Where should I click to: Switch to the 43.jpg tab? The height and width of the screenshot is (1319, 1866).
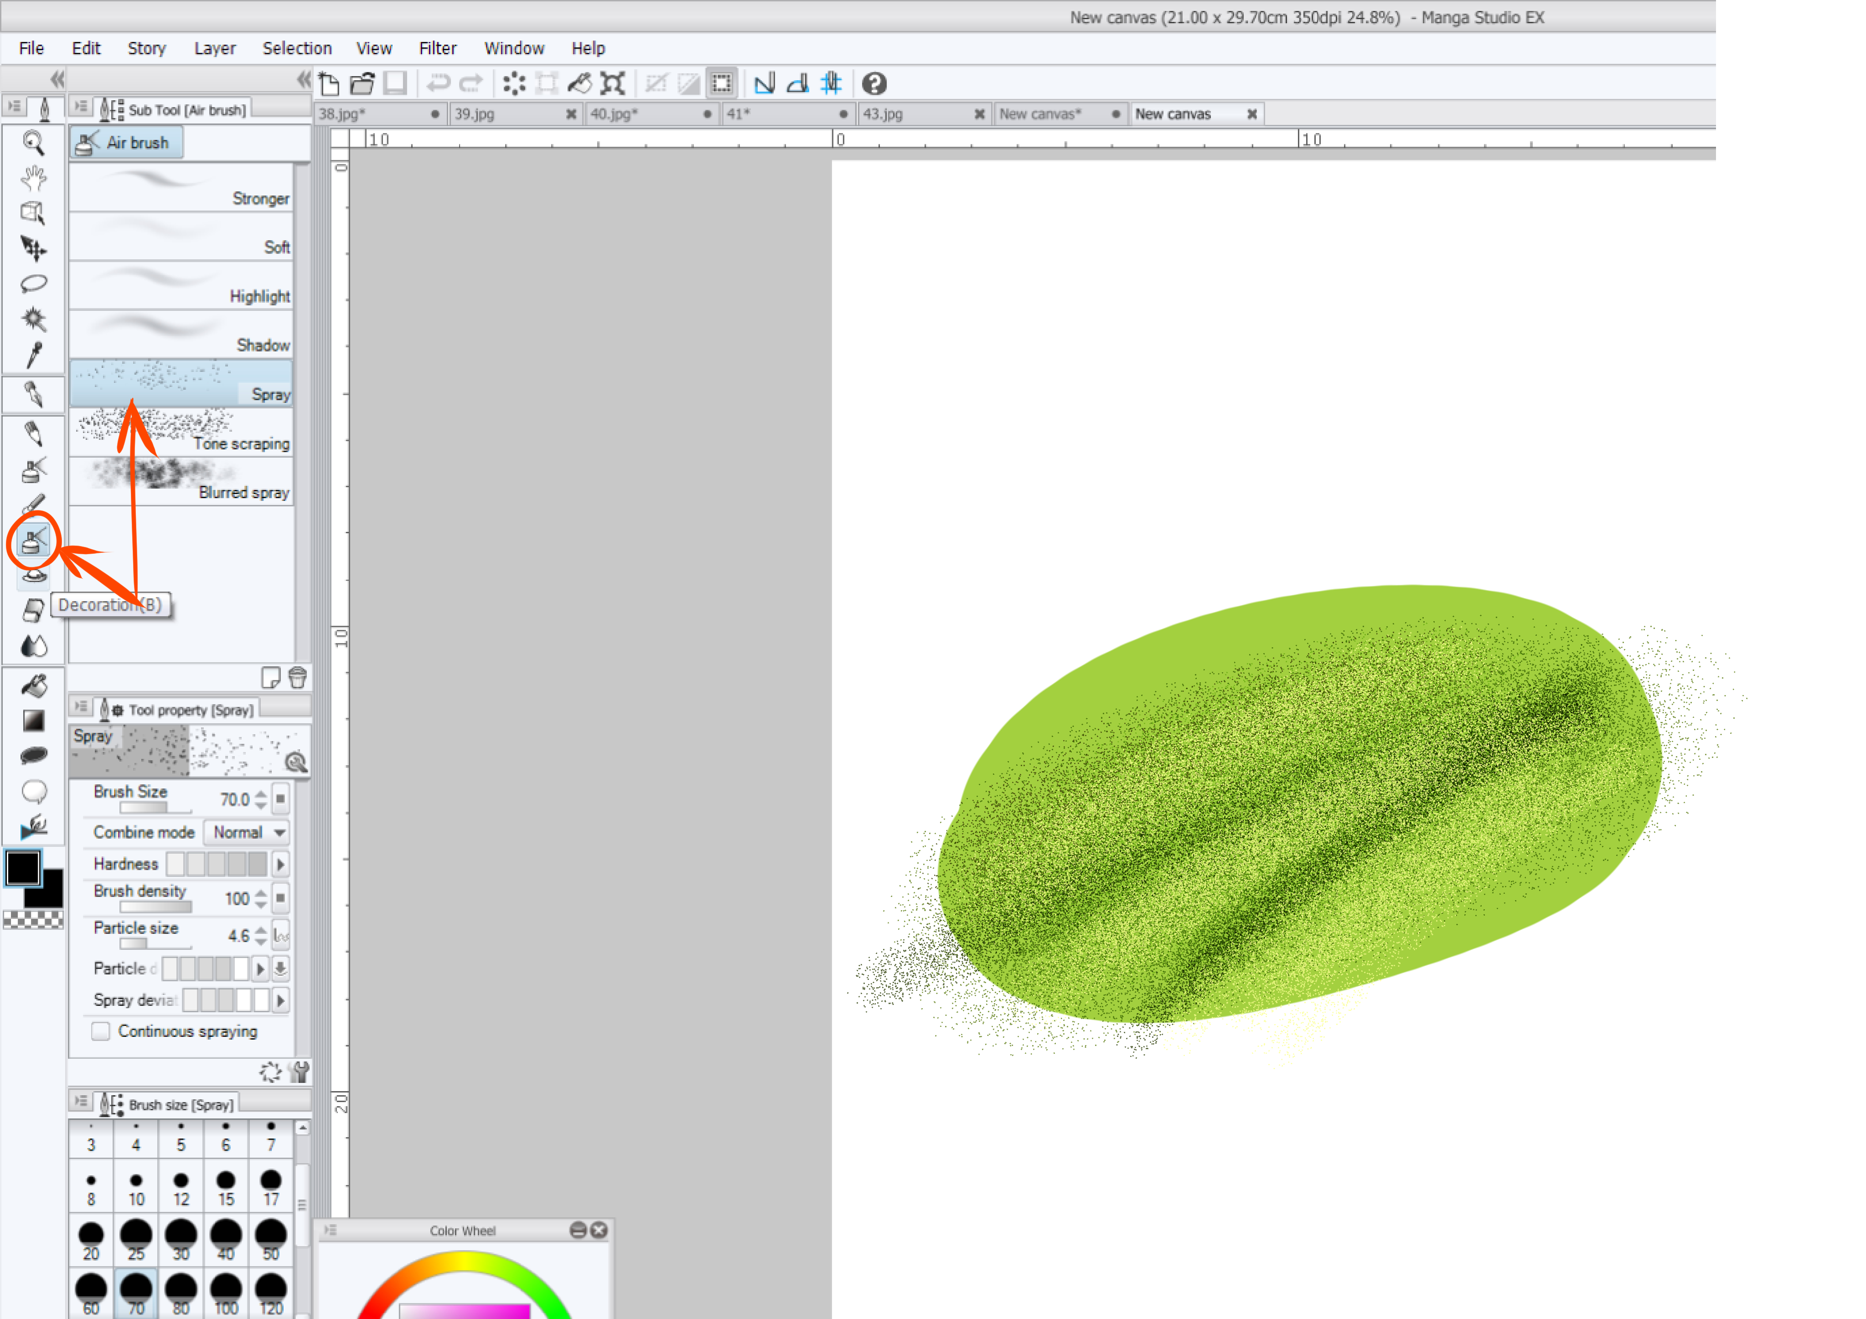point(884,114)
